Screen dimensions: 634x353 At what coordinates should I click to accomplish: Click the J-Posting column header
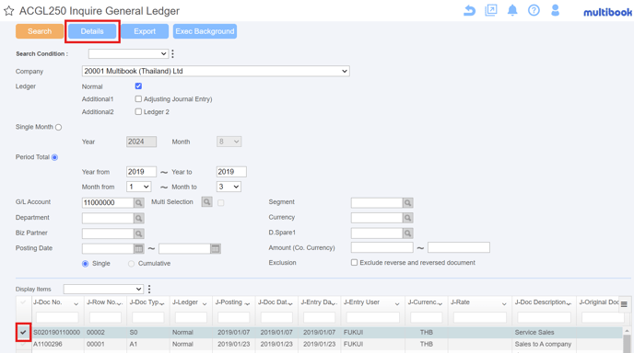pyautogui.click(x=229, y=302)
